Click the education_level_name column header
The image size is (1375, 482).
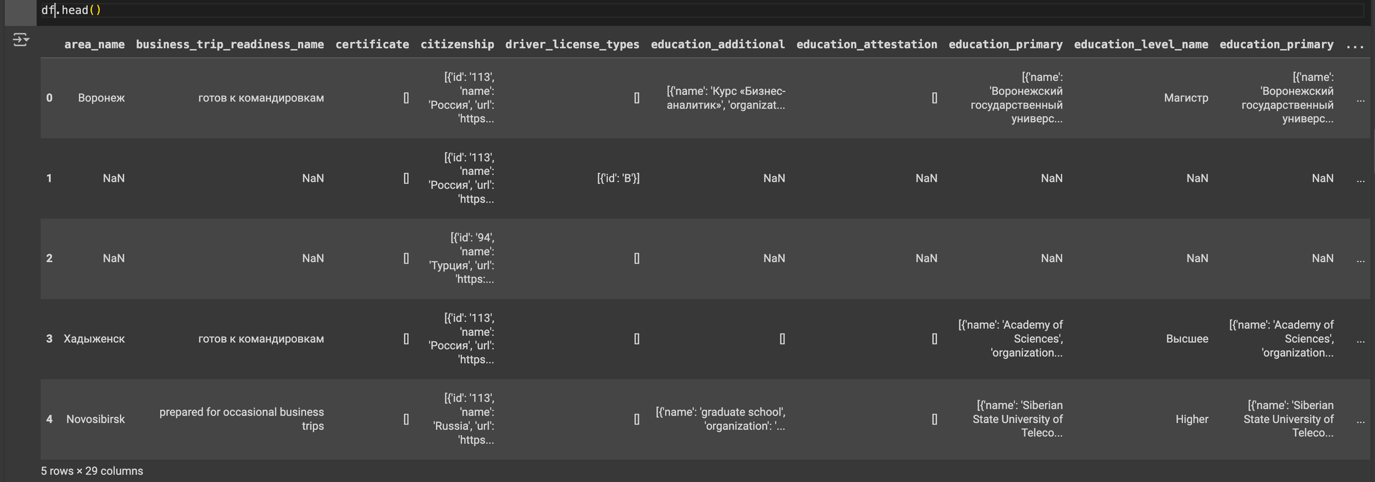point(1140,45)
